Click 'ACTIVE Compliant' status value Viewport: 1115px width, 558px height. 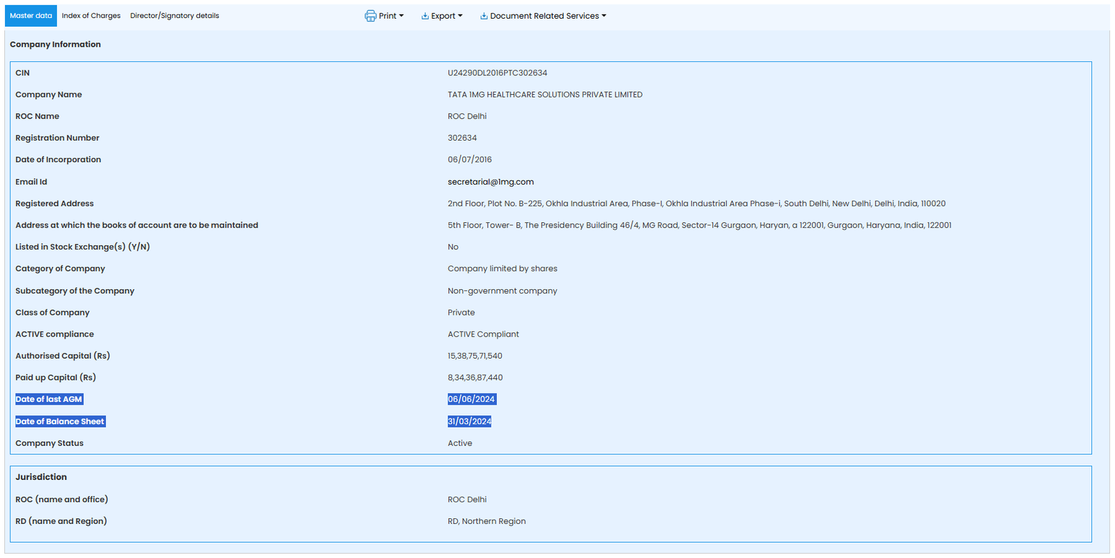tap(484, 334)
